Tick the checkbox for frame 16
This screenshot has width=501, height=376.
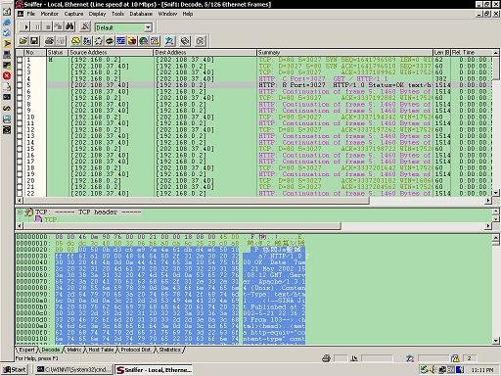click(20, 156)
